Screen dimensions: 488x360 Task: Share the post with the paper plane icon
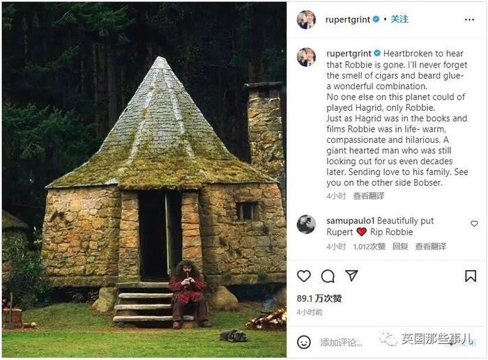[351, 276]
